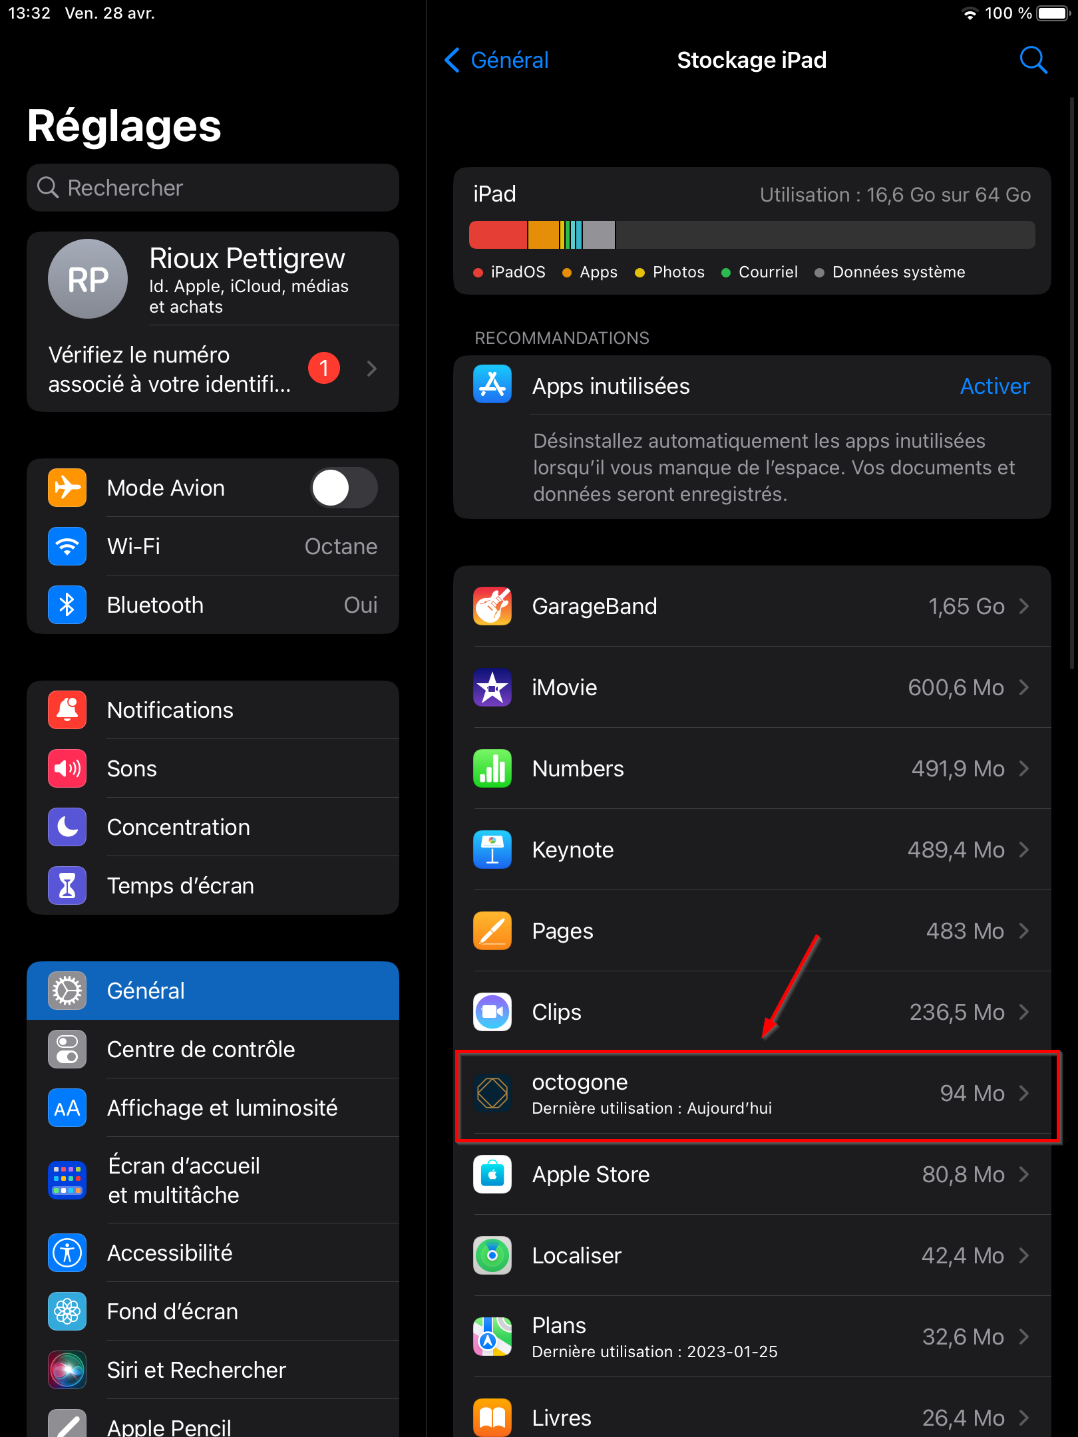Image resolution: width=1078 pixels, height=1437 pixels.
Task: Expand iMovie storage details chevron
Action: pyautogui.click(x=1025, y=687)
